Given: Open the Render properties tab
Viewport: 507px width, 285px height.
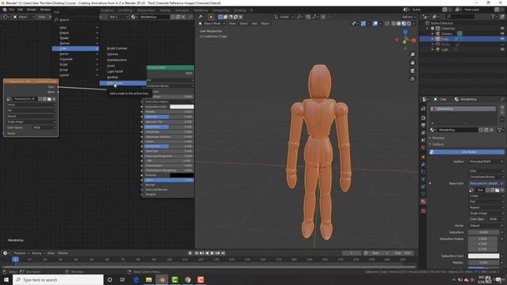Looking at the screenshot, I should coord(423,118).
